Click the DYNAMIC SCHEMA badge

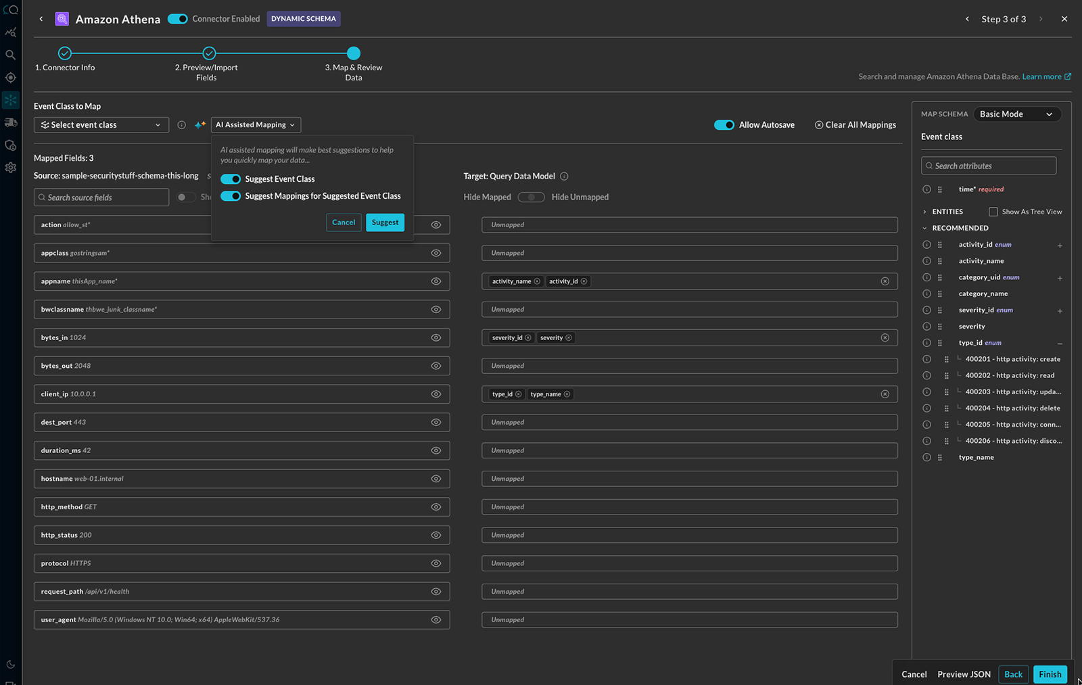click(304, 19)
